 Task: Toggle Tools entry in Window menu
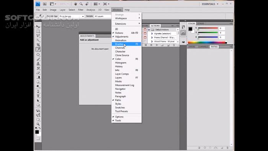click(126, 121)
